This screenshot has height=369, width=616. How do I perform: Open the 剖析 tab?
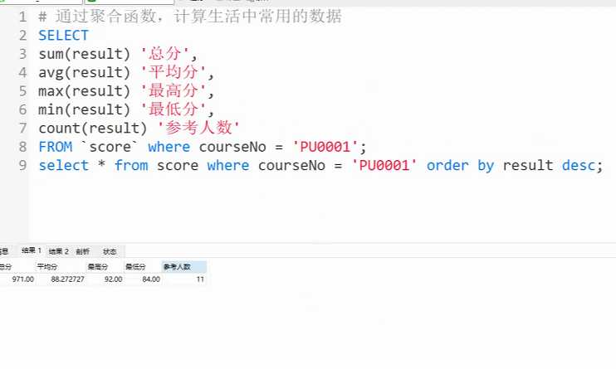[x=83, y=251]
